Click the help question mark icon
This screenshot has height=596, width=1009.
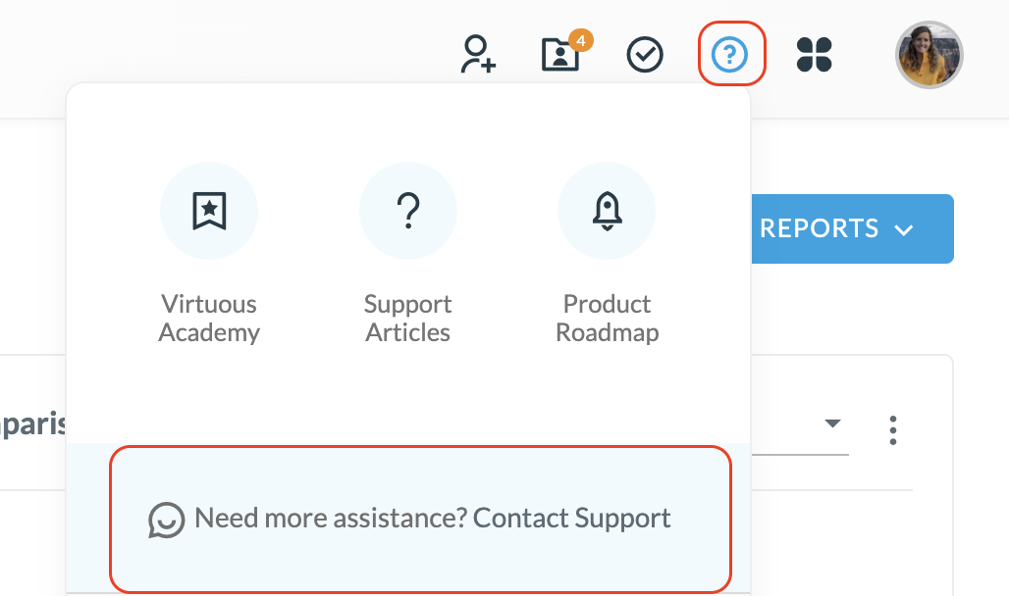tap(731, 54)
